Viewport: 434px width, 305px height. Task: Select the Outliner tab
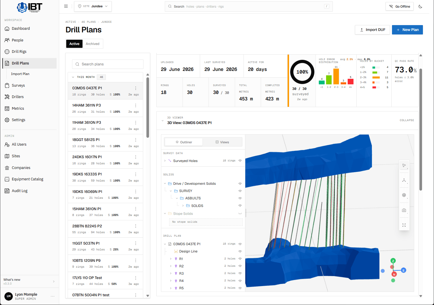pos(184,142)
